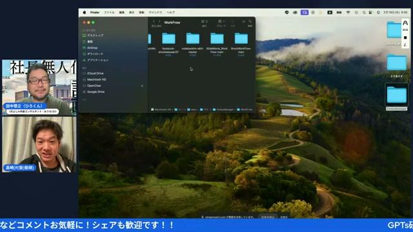This screenshot has width=413, height=232.
Task: Open the Finder menu in menu bar
Action: pos(95,12)
